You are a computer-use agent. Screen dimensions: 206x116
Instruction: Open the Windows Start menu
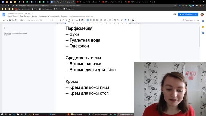[2, 114]
